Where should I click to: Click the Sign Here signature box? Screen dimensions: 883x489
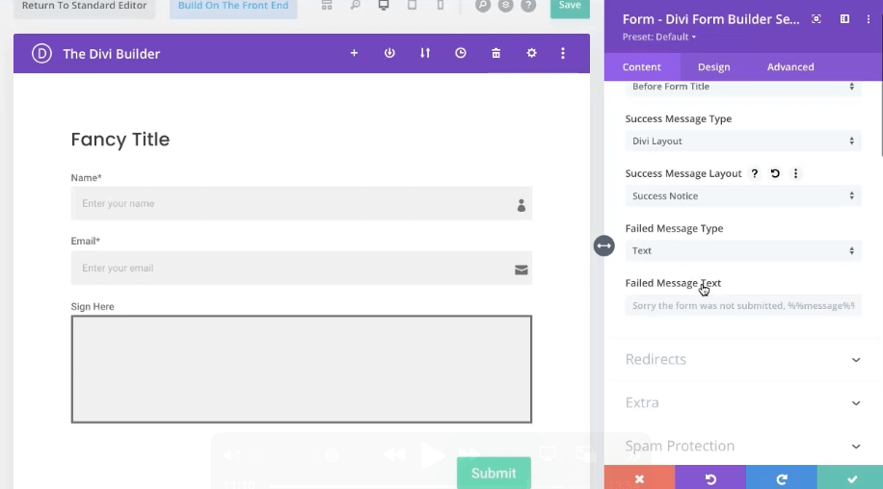point(302,370)
